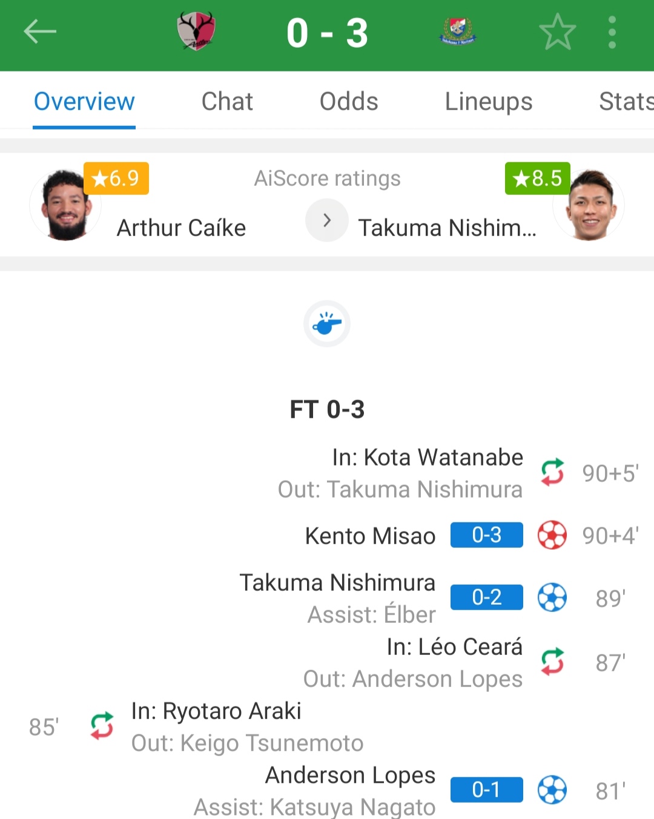654x819 pixels.
Task: Click the full-time whistle icon
Action: coord(327,324)
